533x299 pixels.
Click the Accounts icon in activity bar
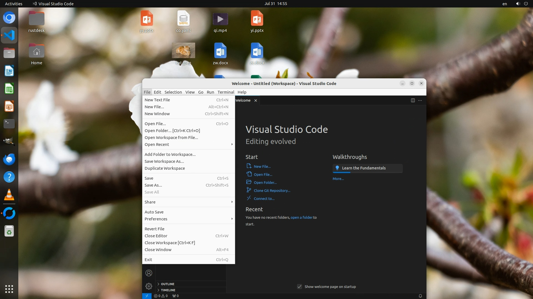(149, 273)
